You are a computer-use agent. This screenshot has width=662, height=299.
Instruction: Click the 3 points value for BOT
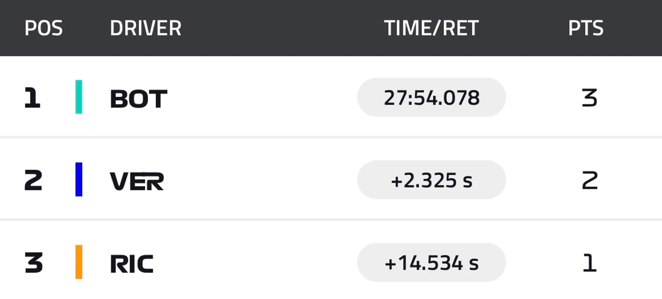point(589,98)
